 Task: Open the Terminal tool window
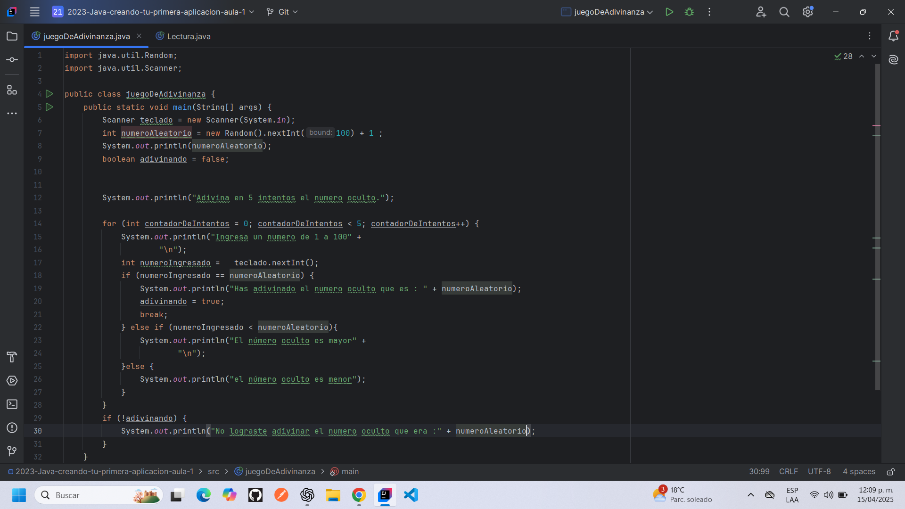pyautogui.click(x=12, y=404)
